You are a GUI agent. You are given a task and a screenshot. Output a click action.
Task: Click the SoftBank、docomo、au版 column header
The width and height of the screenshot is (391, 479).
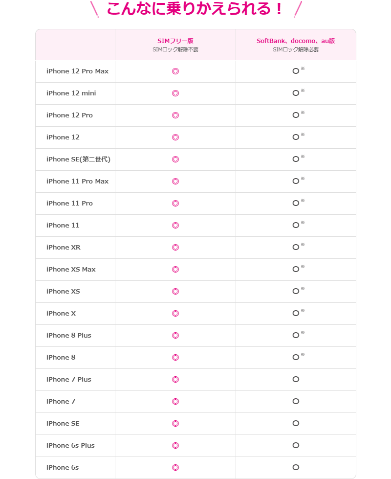[x=296, y=41]
